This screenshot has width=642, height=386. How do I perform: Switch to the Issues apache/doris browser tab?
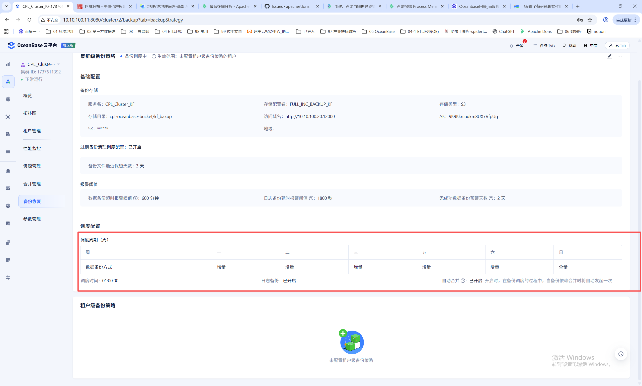pos(290,6)
